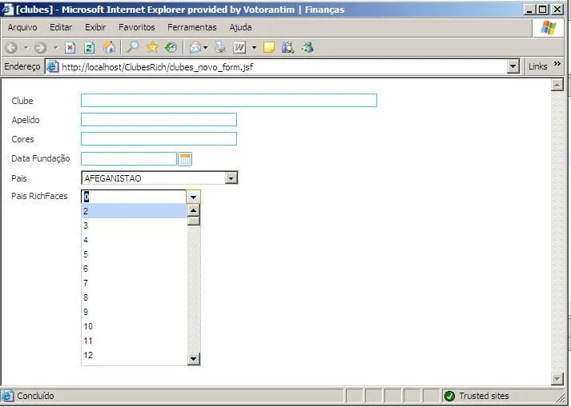Click the combo list scroll-up arrow

coord(193,210)
